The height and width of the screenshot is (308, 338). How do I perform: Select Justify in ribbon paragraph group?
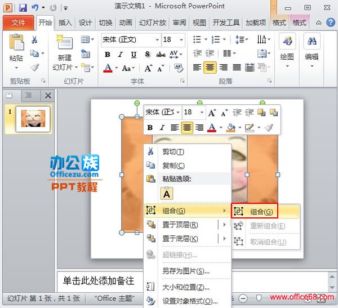click(237, 68)
